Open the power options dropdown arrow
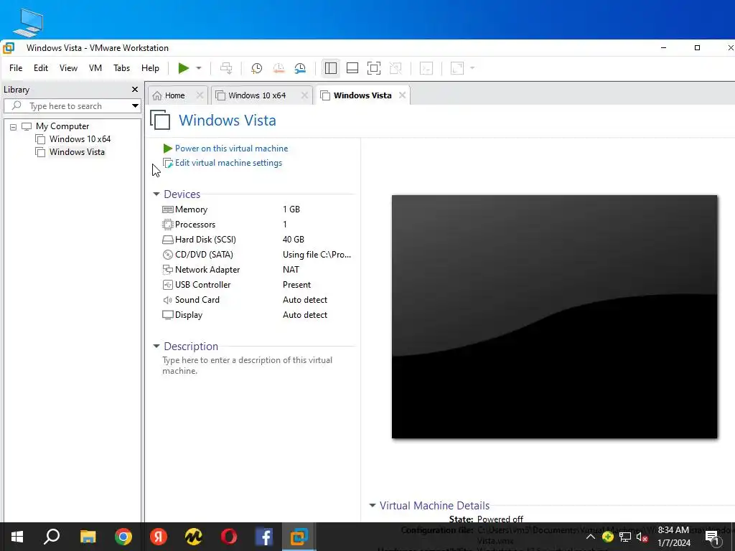The image size is (735, 551). [x=199, y=68]
